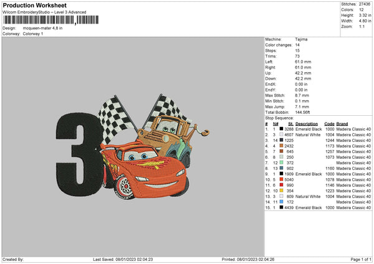Select the Max Stitch value 8.7 mm
Viewport: 374px width, 264px height.
302,95
